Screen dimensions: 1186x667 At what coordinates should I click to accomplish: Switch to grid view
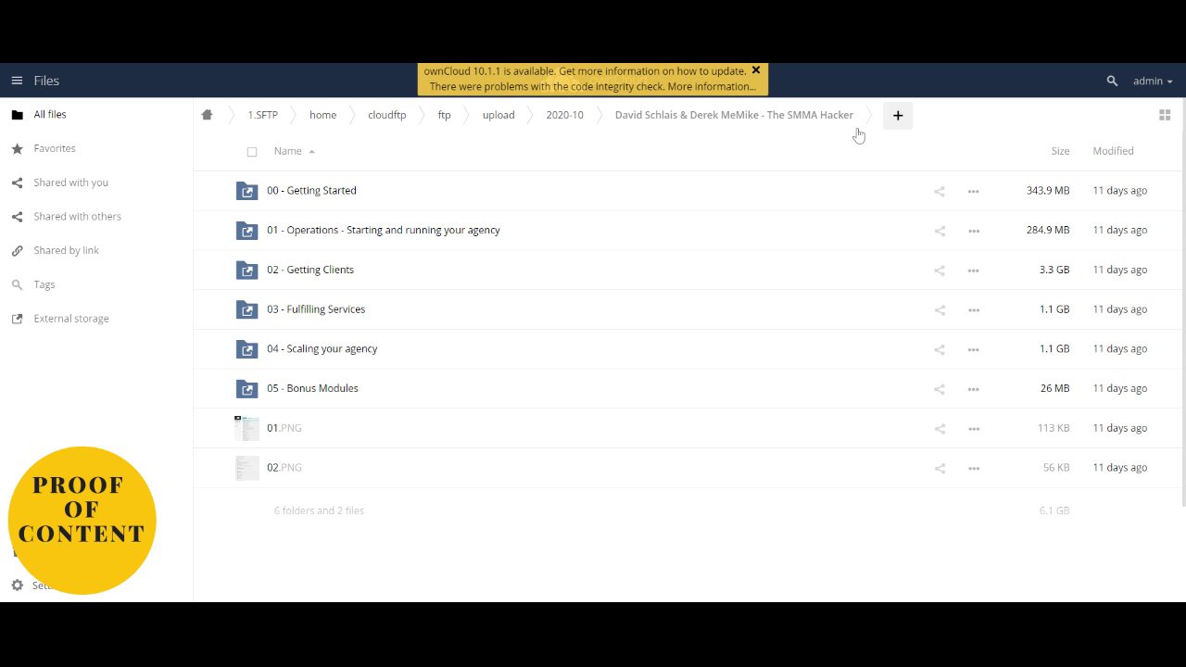1165,115
